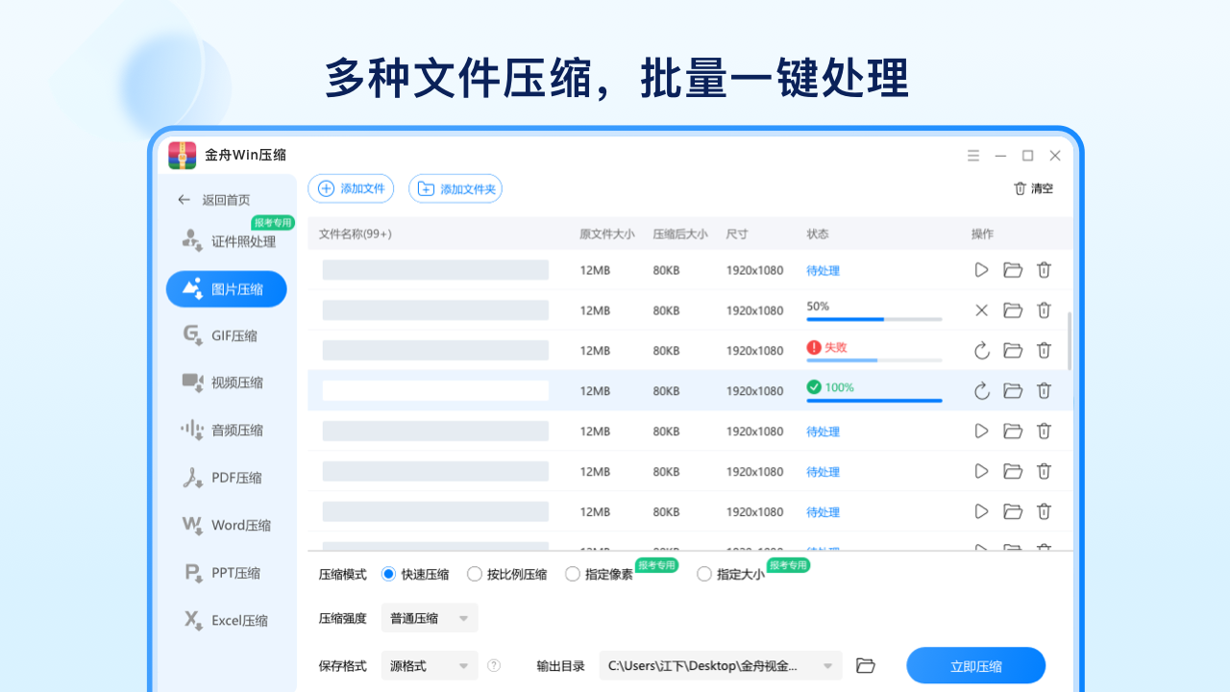Delete the first file from the list

coord(1044,270)
